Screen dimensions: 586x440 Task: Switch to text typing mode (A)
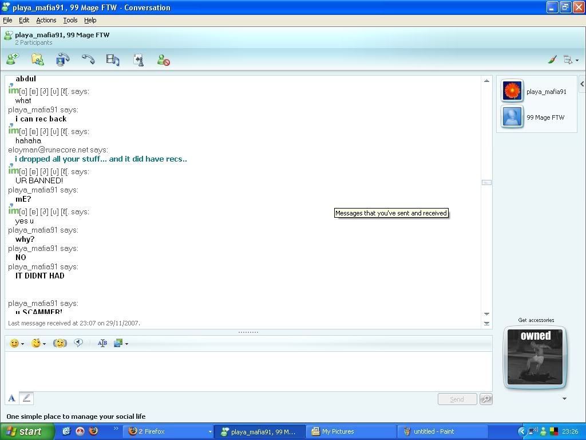(11, 398)
